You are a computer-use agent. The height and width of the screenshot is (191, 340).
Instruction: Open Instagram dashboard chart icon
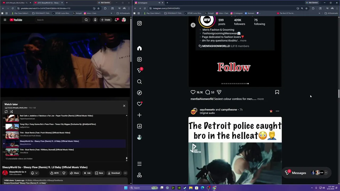(x=139, y=126)
